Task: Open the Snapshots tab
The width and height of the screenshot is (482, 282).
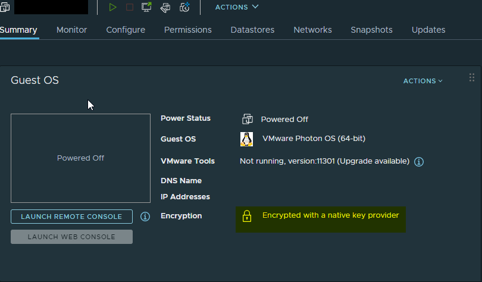Action: (371, 30)
